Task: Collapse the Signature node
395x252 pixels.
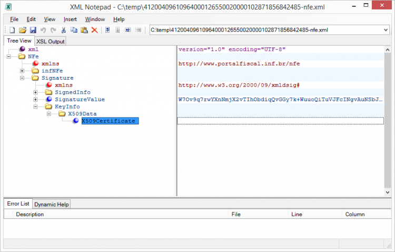Action: click(x=22, y=78)
